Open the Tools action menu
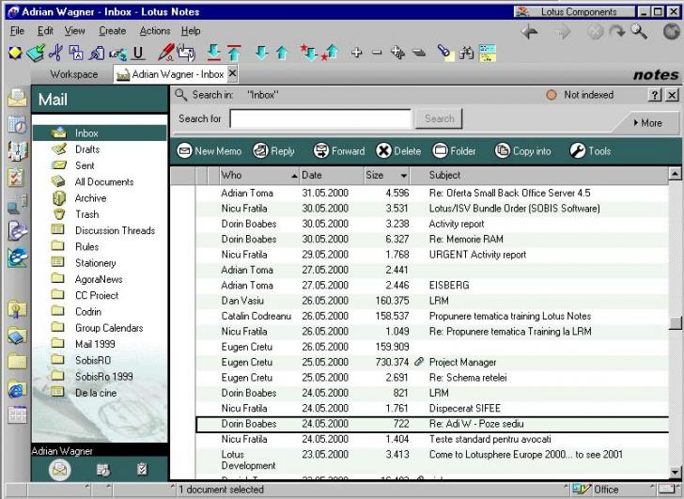 590,151
